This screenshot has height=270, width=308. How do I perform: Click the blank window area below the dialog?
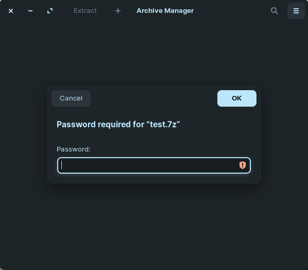click(154, 226)
